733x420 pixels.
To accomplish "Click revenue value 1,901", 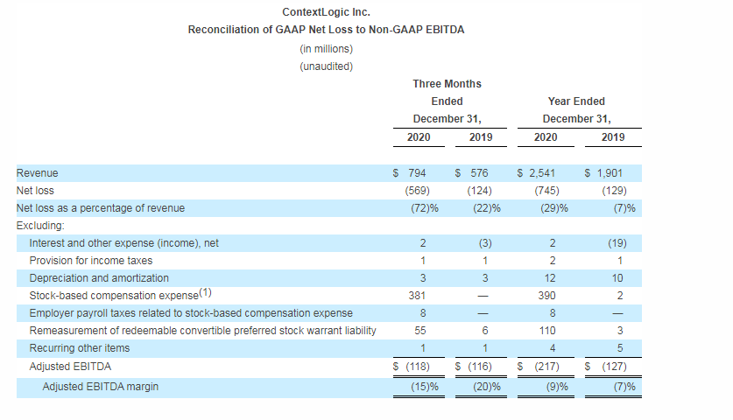I will [x=610, y=173].
